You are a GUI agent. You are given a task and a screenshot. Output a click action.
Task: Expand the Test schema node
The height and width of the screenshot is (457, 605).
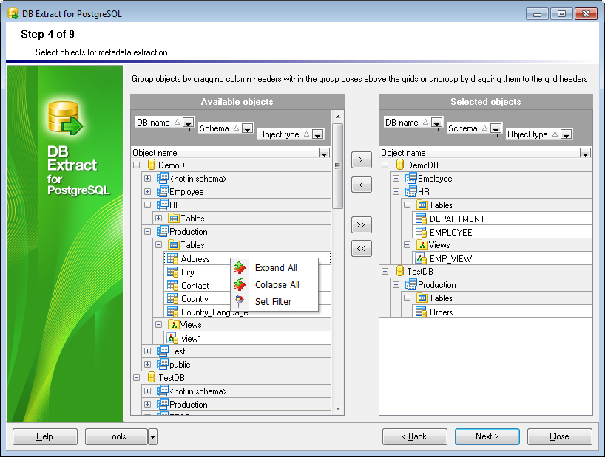pyautogui.click(x=147, y=351)
